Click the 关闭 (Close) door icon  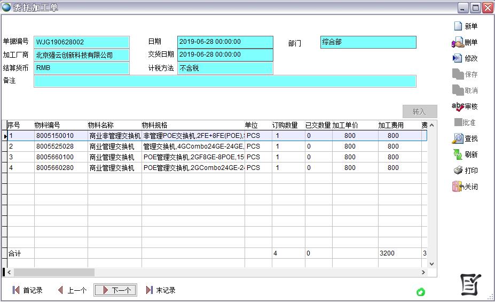click(x=458, y=187)
